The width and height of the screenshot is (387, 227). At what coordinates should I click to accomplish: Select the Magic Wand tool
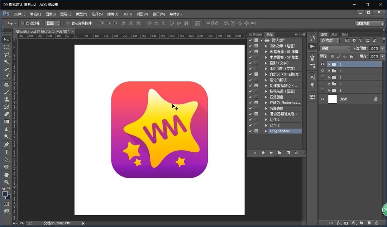6,62
